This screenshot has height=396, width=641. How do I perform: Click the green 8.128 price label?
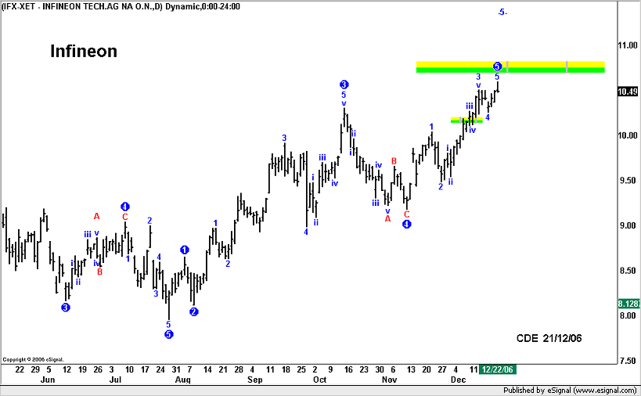click(628, 304)
